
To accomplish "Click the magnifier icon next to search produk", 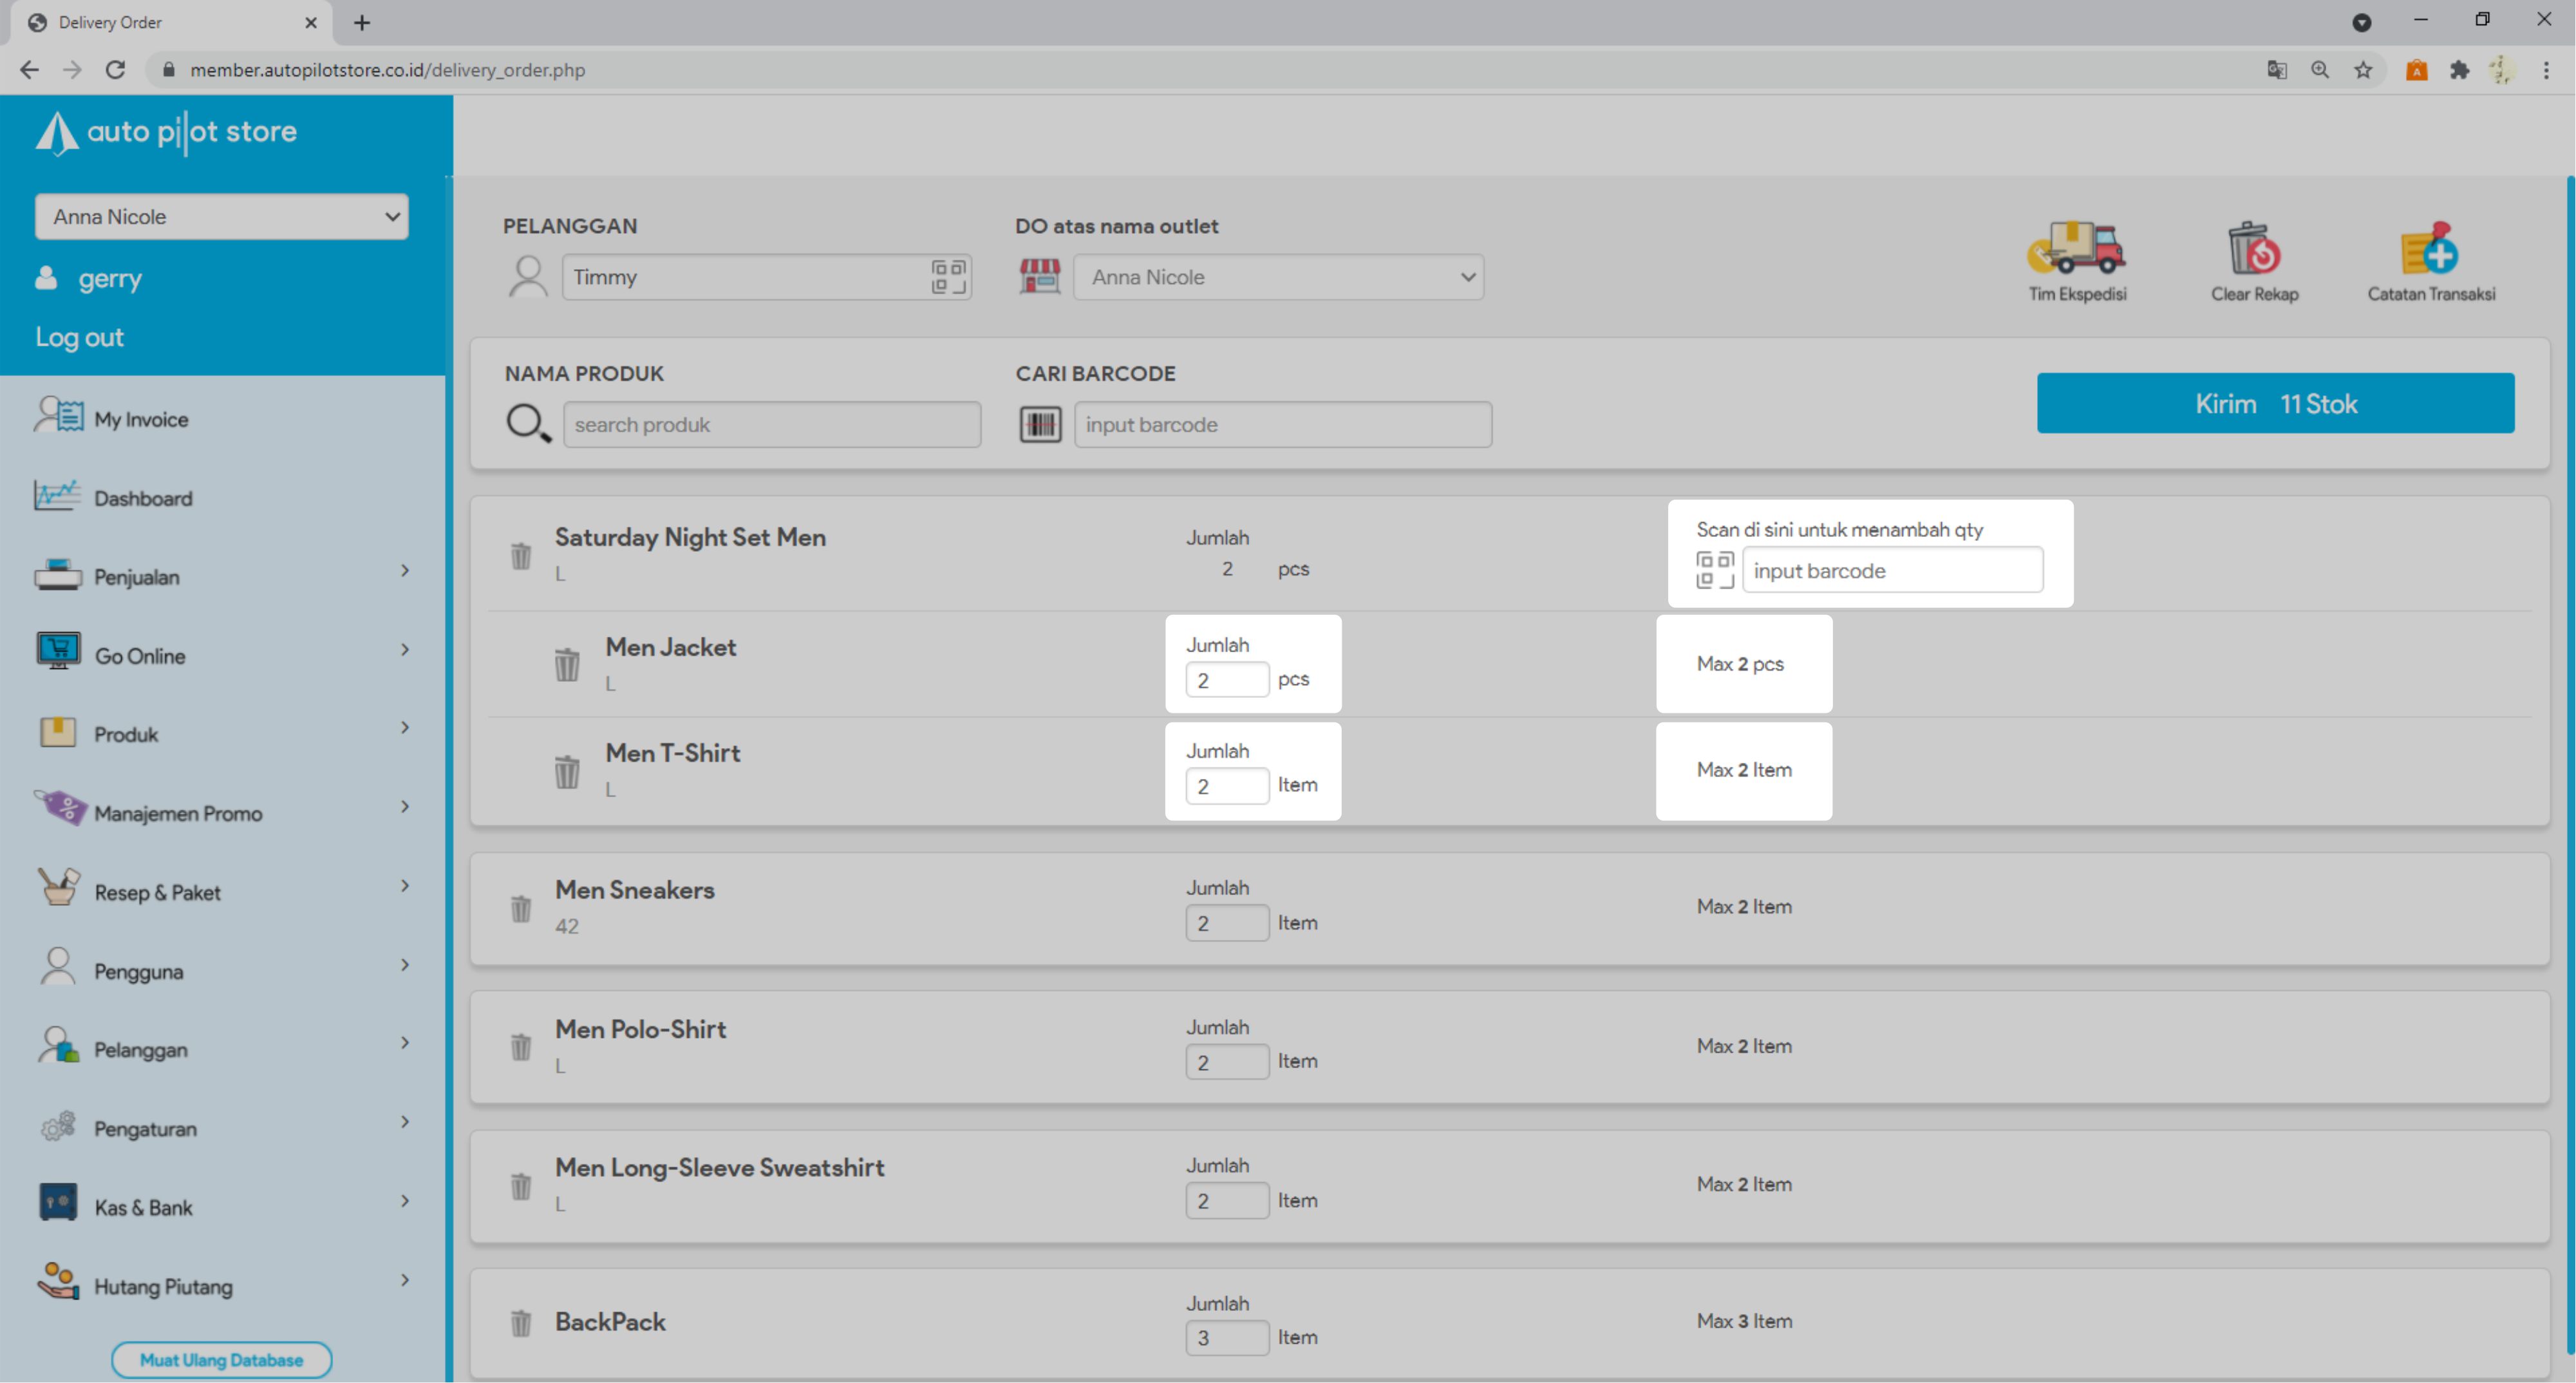I will click(528, 424).
